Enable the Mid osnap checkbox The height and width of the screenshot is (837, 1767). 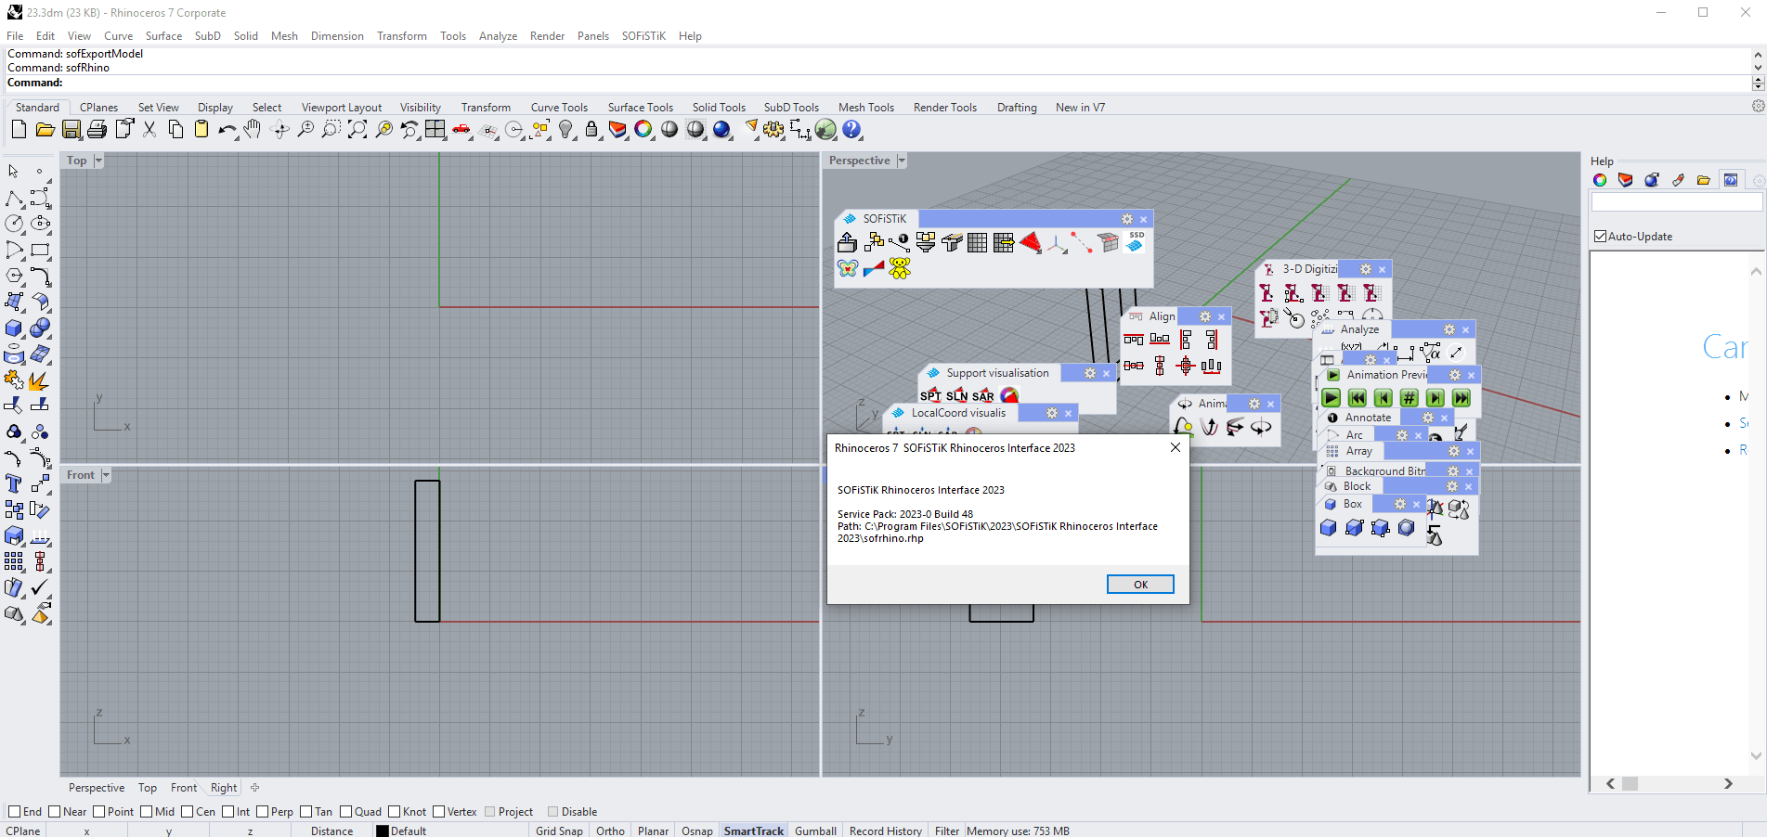coord(146,812)
